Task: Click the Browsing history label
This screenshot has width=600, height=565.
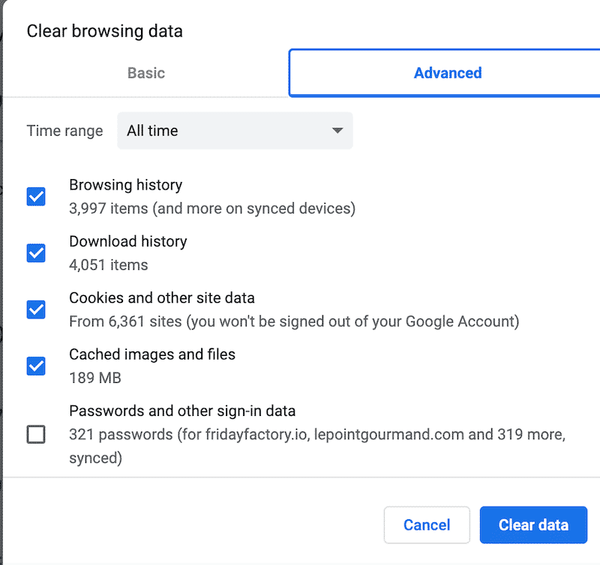Action: point(125,184)
